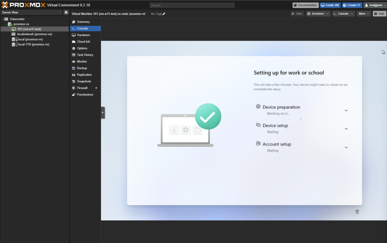Click the accessibility icon in the Windows setup
Screen dimensions: 387x243
coord(357,212)
